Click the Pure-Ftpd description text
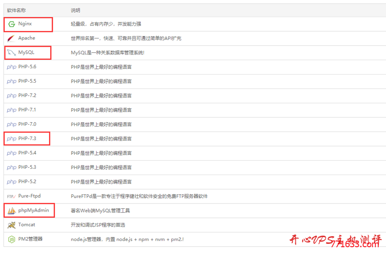The width and height of the screenshot is (386, 253). pyautogui.click(x=139, y=196)
